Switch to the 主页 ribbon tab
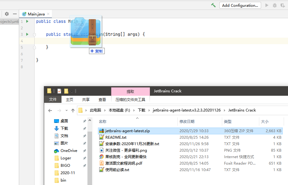The image size is (288, 185). coord(70,99)
